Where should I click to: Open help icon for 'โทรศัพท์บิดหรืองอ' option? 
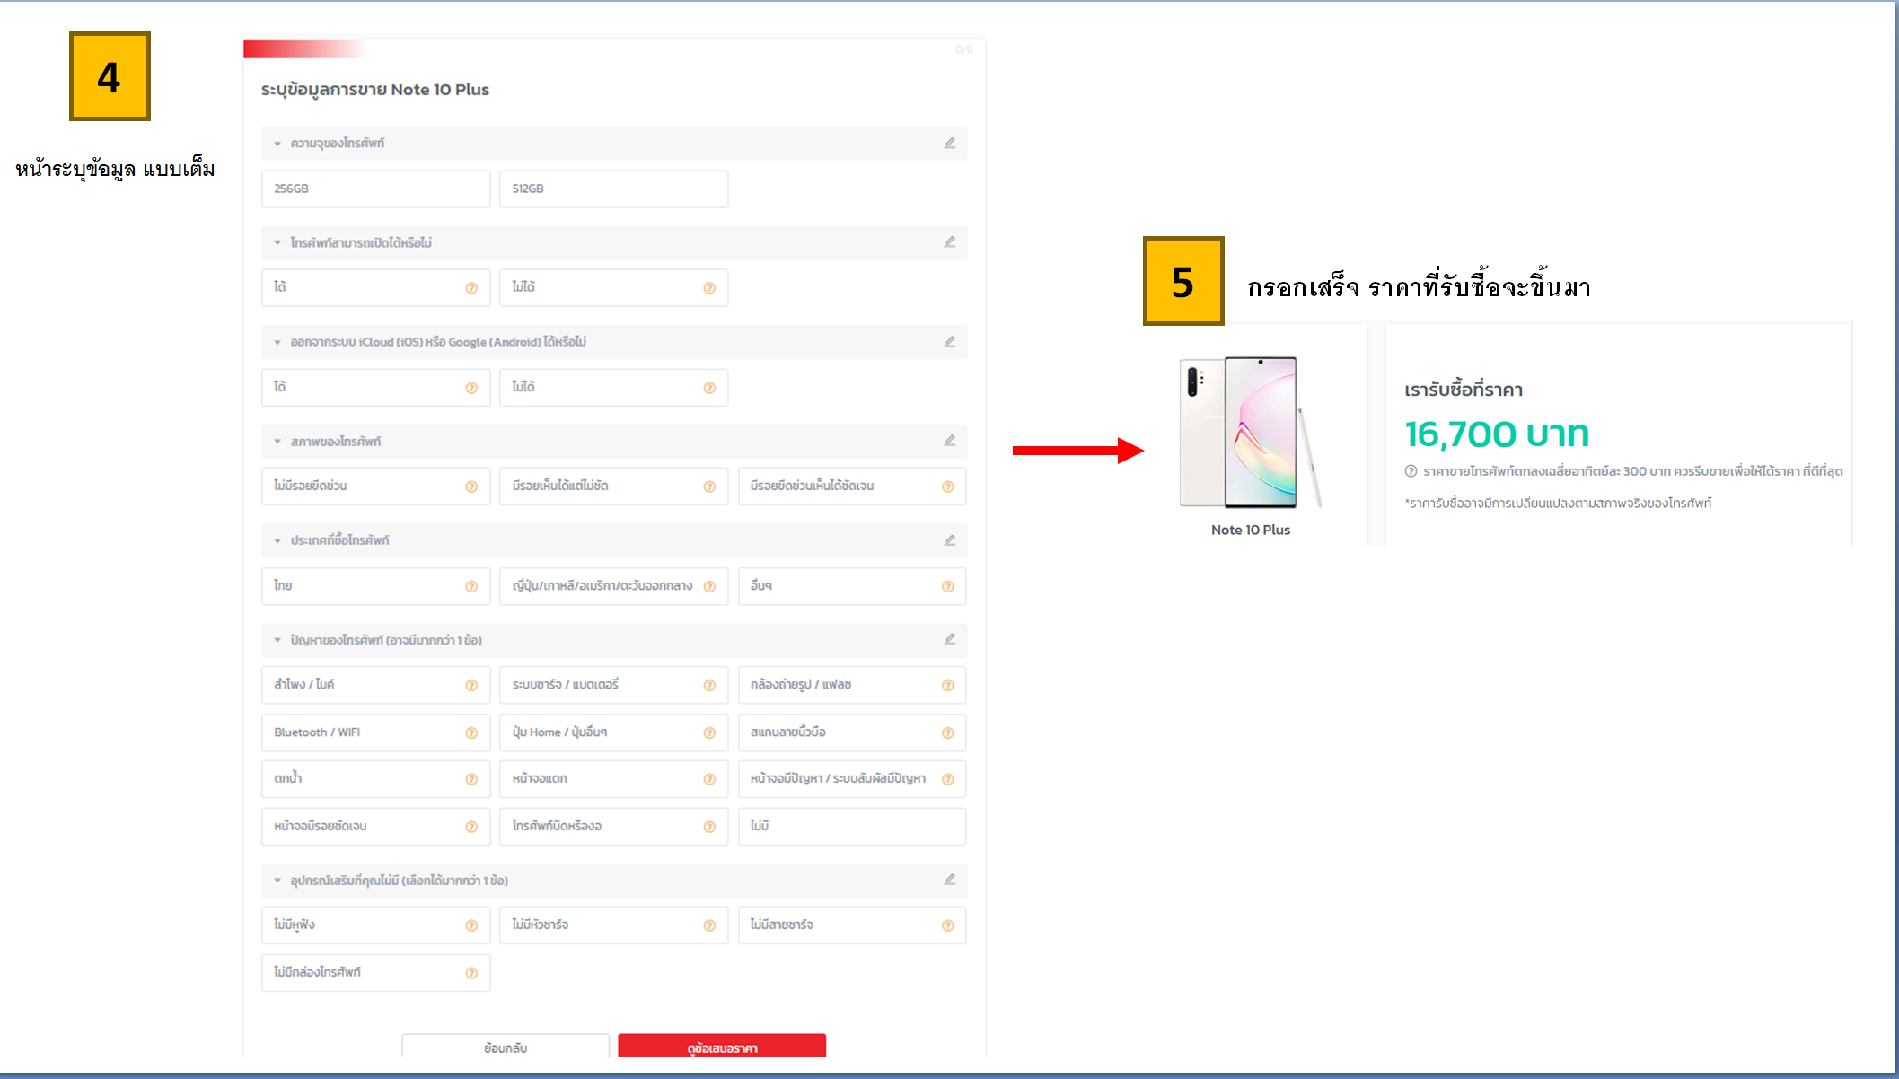(x=709, y=827)
